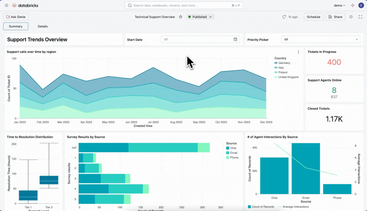The width and height of the screenshot is (367, 211).
Task: Open the support calls chart kebab menu
Action: (x=298, y=52)
